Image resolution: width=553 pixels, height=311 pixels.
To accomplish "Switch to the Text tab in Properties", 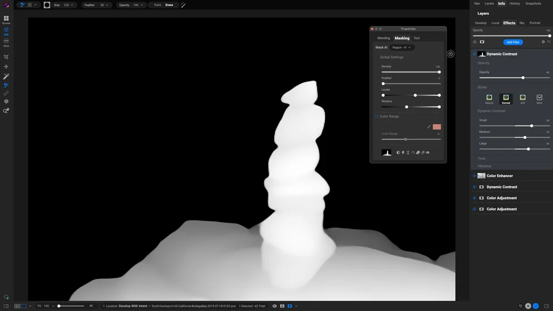I will point(416,38).
